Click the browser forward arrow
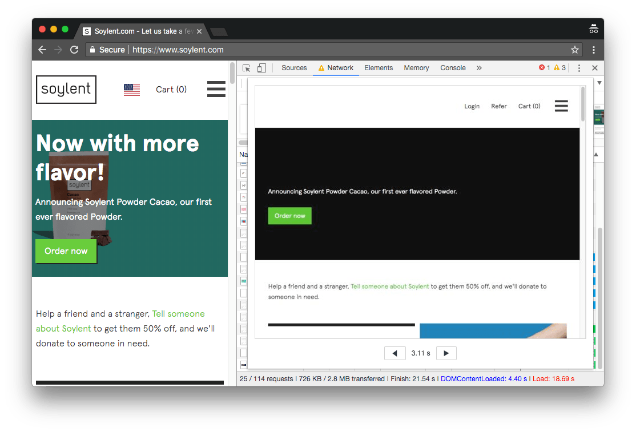This screenshot has width=636, height=432. [58, 50]
